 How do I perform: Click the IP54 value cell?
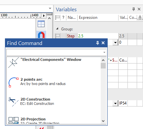(123, 103)
